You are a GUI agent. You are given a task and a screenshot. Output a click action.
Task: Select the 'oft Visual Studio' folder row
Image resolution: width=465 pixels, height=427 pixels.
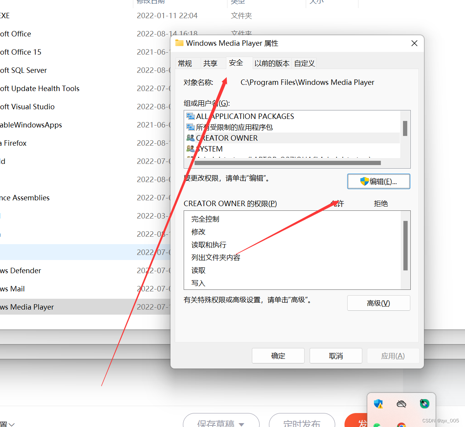point(85,107)
